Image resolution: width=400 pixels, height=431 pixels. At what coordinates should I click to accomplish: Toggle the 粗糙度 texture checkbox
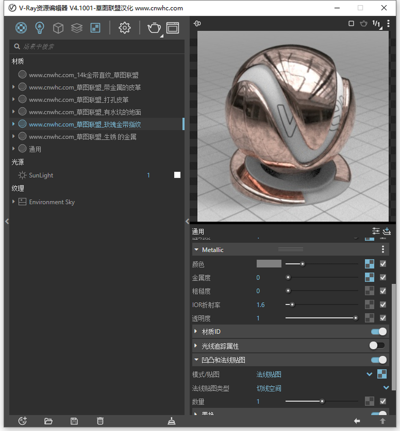pyautogui.click(x=383, y=291)
